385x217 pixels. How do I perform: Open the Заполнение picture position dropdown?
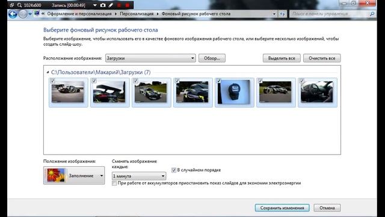point(74,175)
